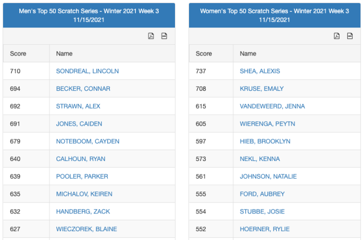View STRAWN, ALEX bowler details
This screenshot has width=364, height=240.
click(78, 106)
